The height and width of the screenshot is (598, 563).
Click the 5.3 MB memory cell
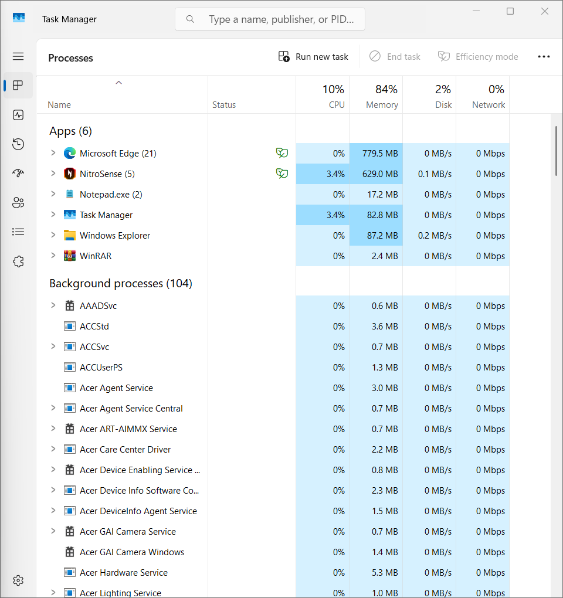(376, 572)
